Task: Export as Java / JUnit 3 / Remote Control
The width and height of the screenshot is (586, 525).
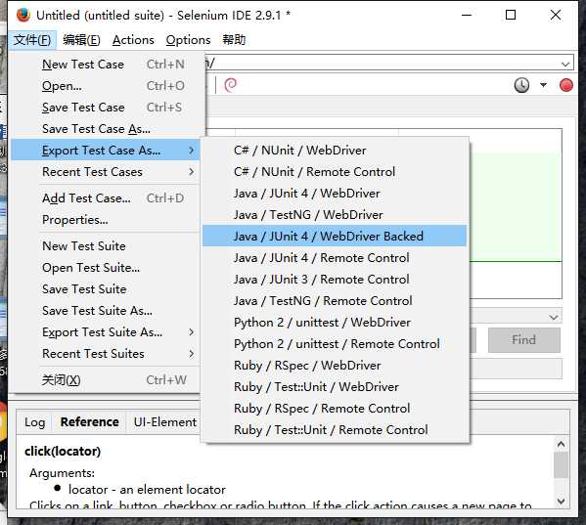Action: (x=335, y=280)
